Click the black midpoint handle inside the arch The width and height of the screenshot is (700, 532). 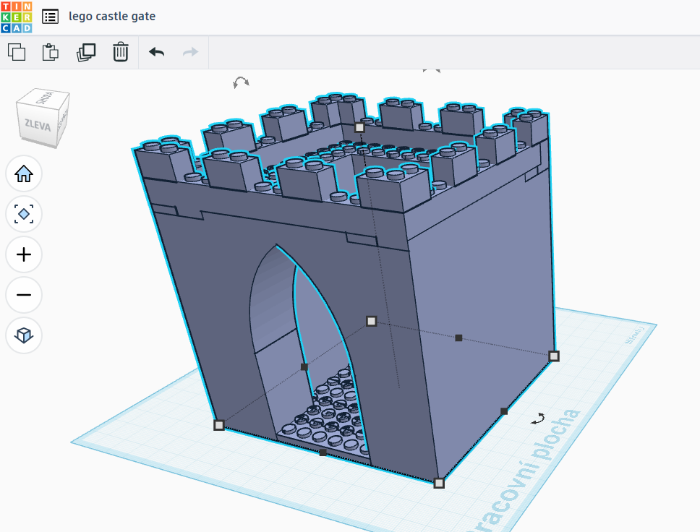tap(304, 367)
